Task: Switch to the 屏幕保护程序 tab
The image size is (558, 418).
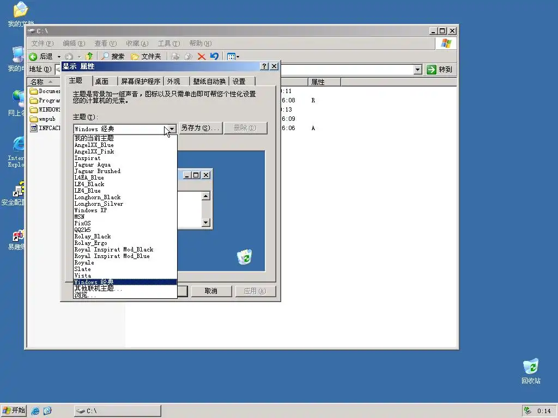Action: click(141, 82)
